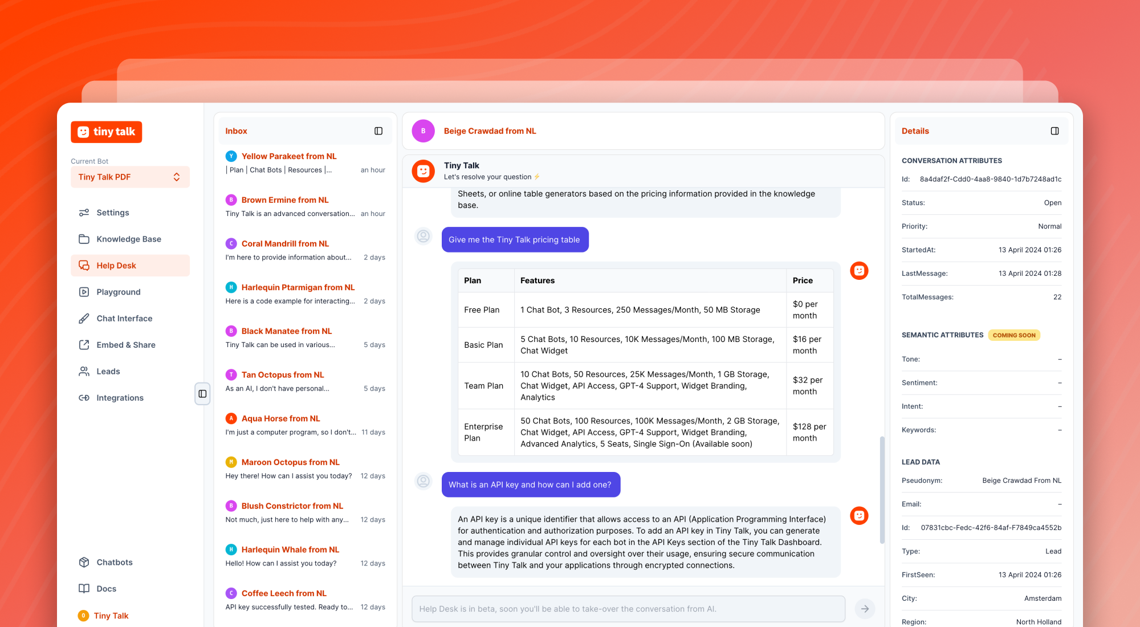Click Harlequin Whale avatar icon

[231, 549]
